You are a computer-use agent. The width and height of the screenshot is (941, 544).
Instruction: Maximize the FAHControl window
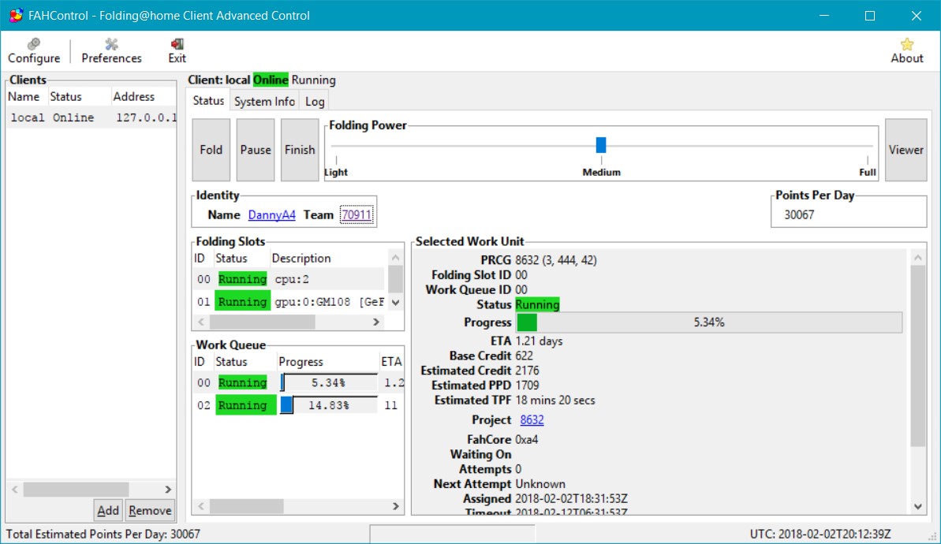(869, 16)
